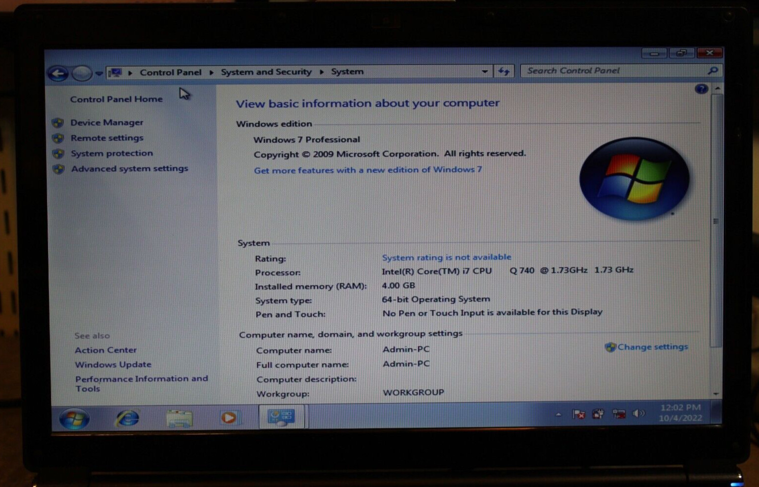Minimize the System window
Viewport: 759px width, 487px height.
click(x=654, y=53)
